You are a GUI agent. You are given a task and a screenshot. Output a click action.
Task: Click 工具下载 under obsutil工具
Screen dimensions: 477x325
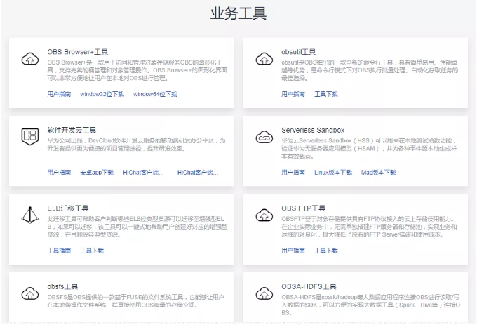326,94
